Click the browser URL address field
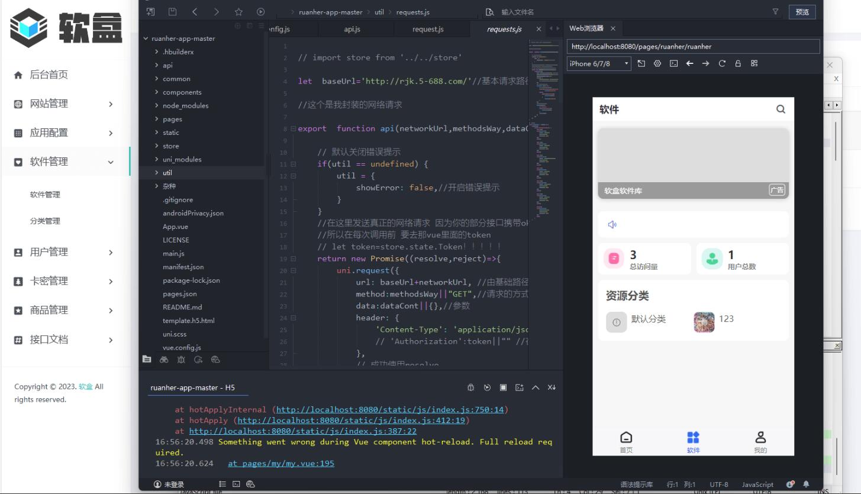 coord(693,46)
